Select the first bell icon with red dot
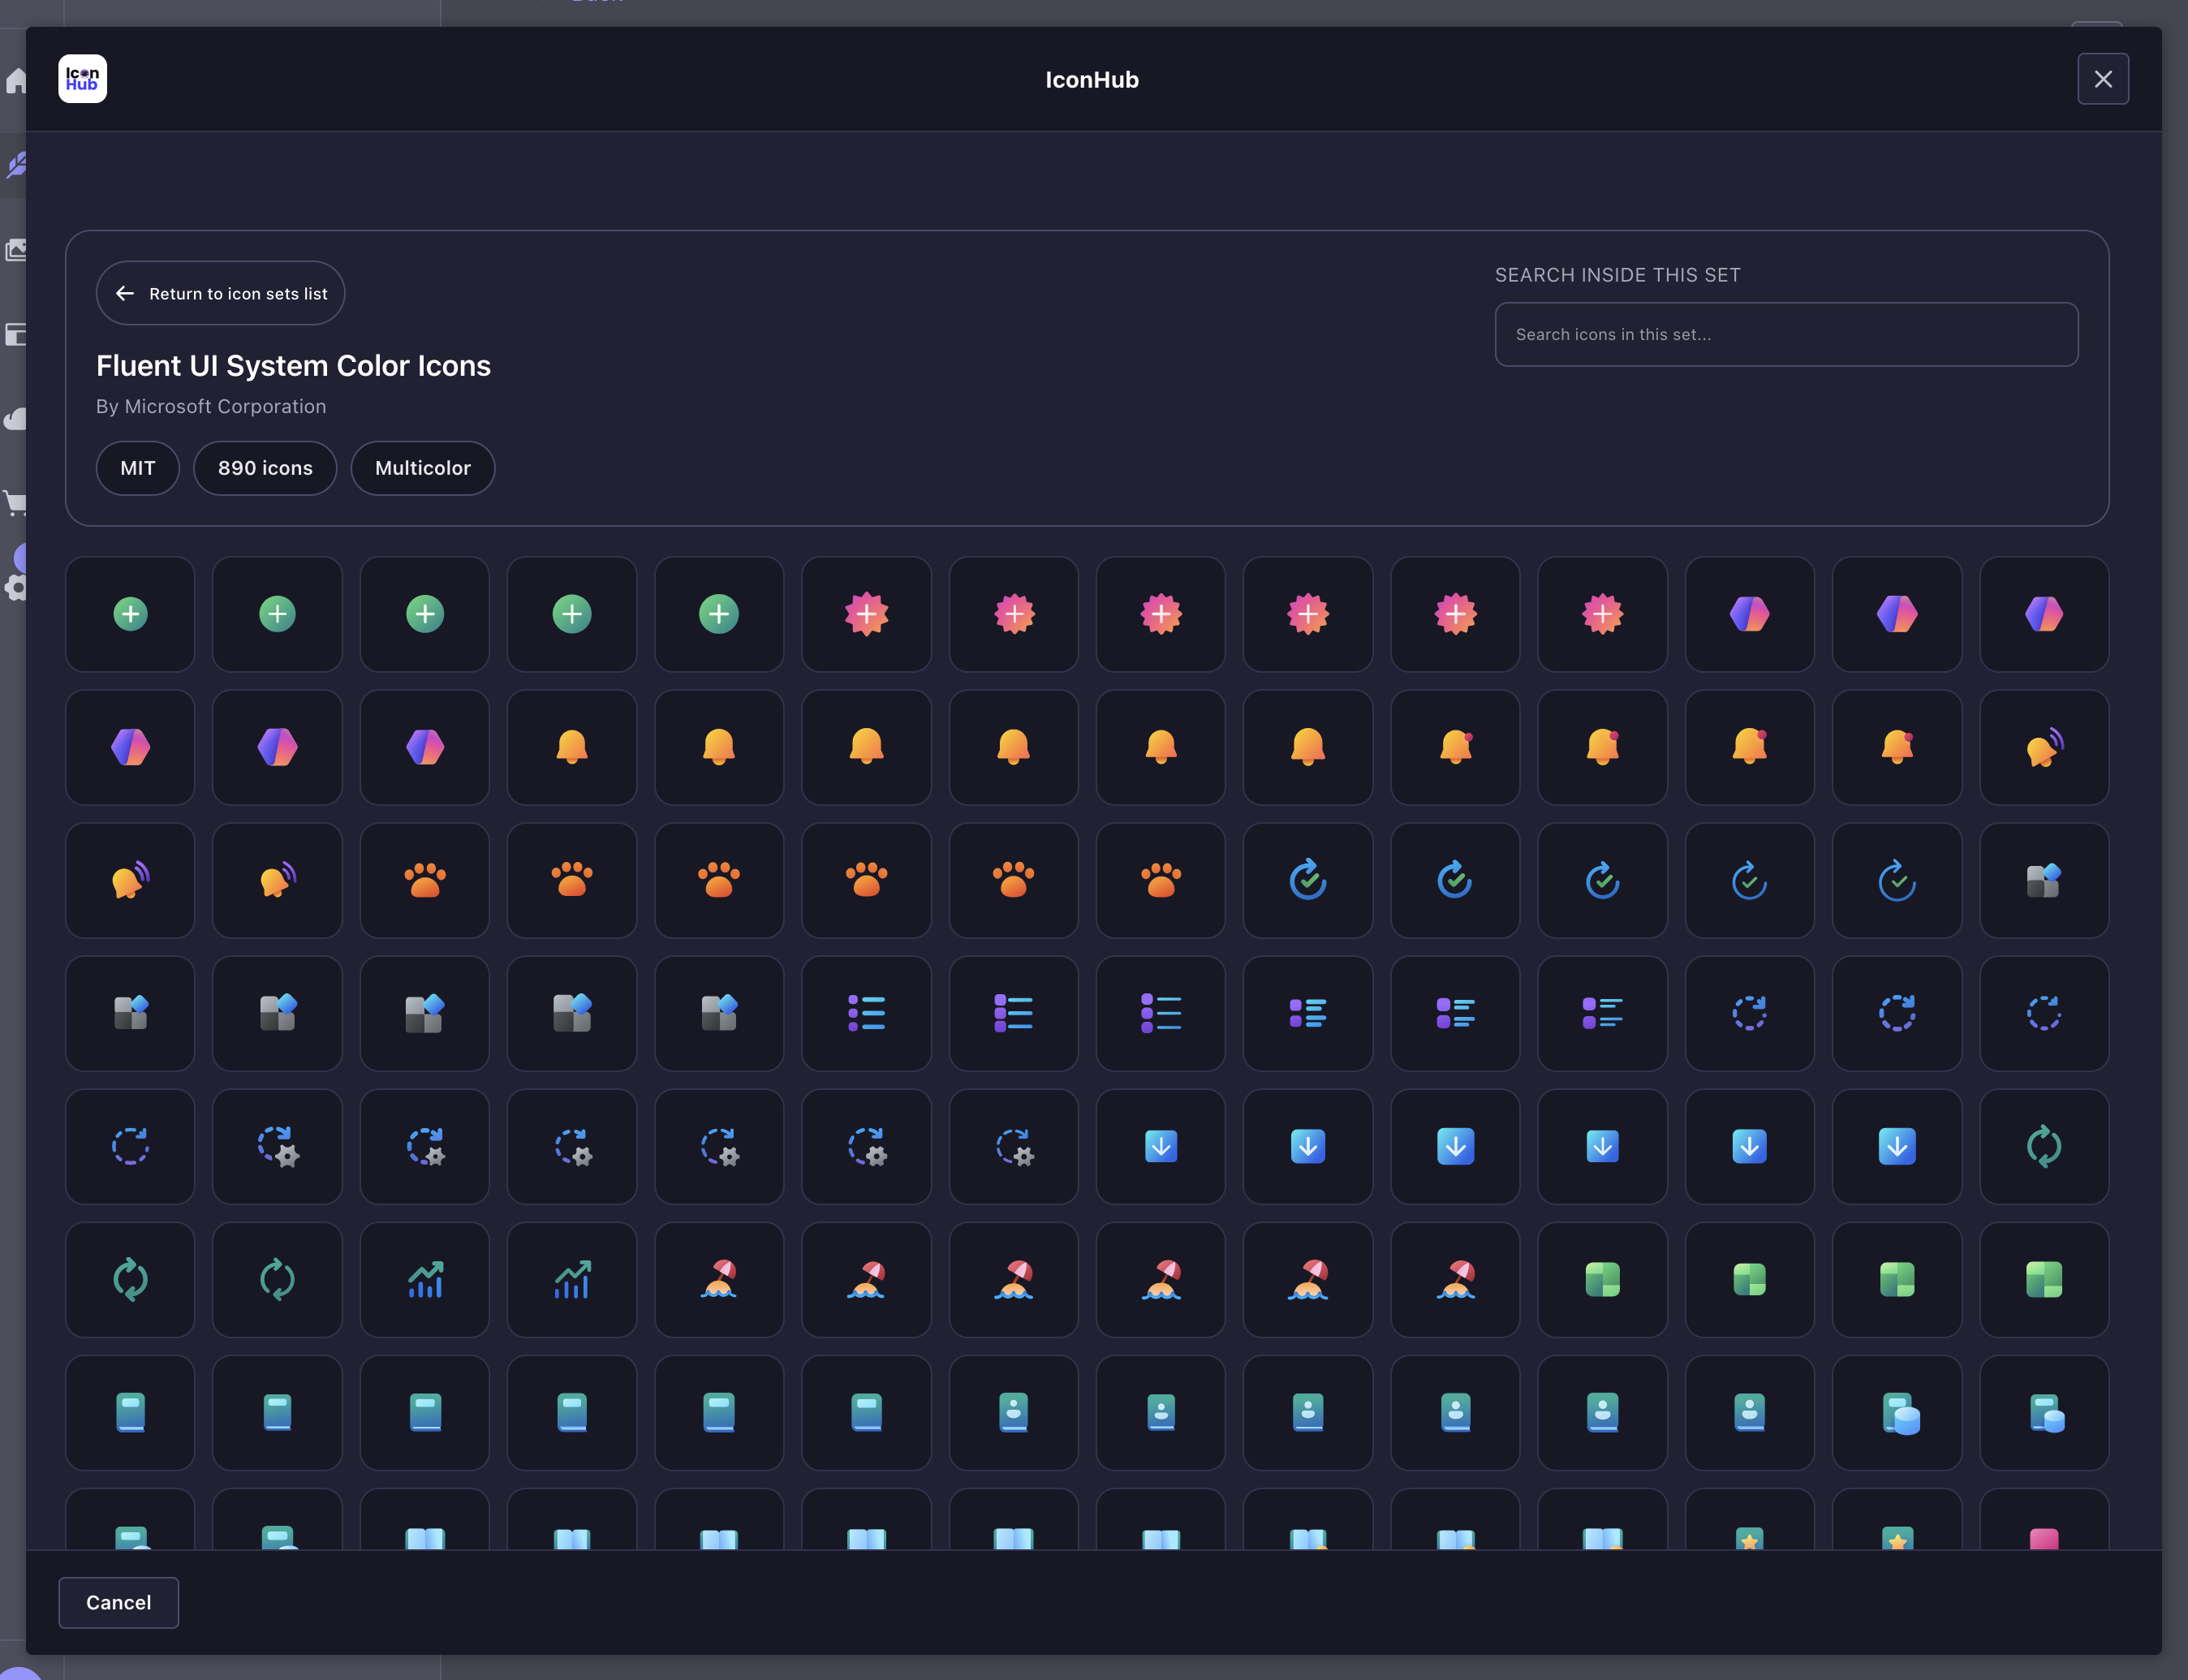2188x1680 pixels. tap(1455, 747)
